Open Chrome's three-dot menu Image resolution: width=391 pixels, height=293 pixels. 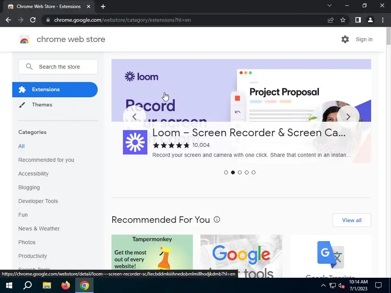click(383, 20)
